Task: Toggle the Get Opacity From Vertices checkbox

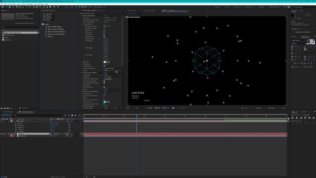Action: coord(104,104)
